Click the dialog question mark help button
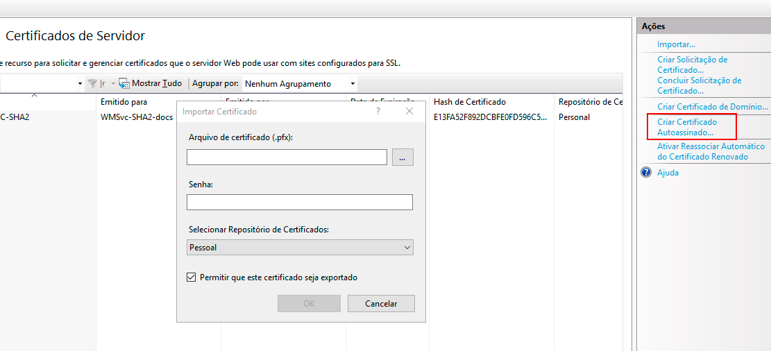771x351 pixels. pos(378,112)
